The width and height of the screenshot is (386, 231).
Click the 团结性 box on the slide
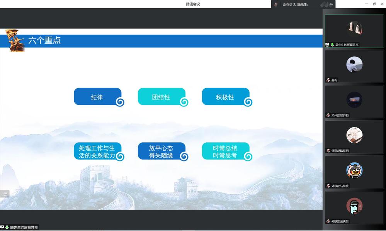(x=162, y=97)
